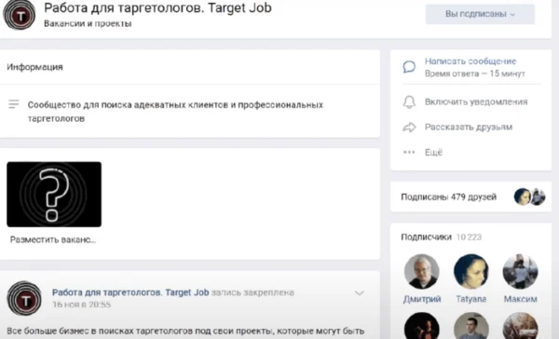Image resolution: width=559 pixels, height=339 pixels.
Task: Click the message bubble icon
Action: click(409, 67)
